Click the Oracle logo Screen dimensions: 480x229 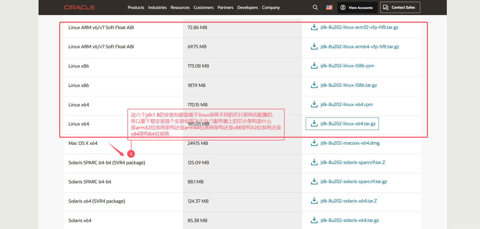coord(79,7)
